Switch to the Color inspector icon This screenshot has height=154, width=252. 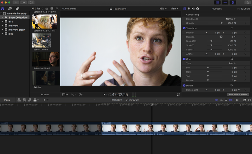pos(189,9)
